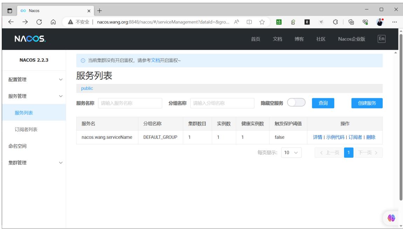Click the vertical page scrollbar
Image resolution: width=403 pixels, height=229 pixels.
click(x=401, y=117)
